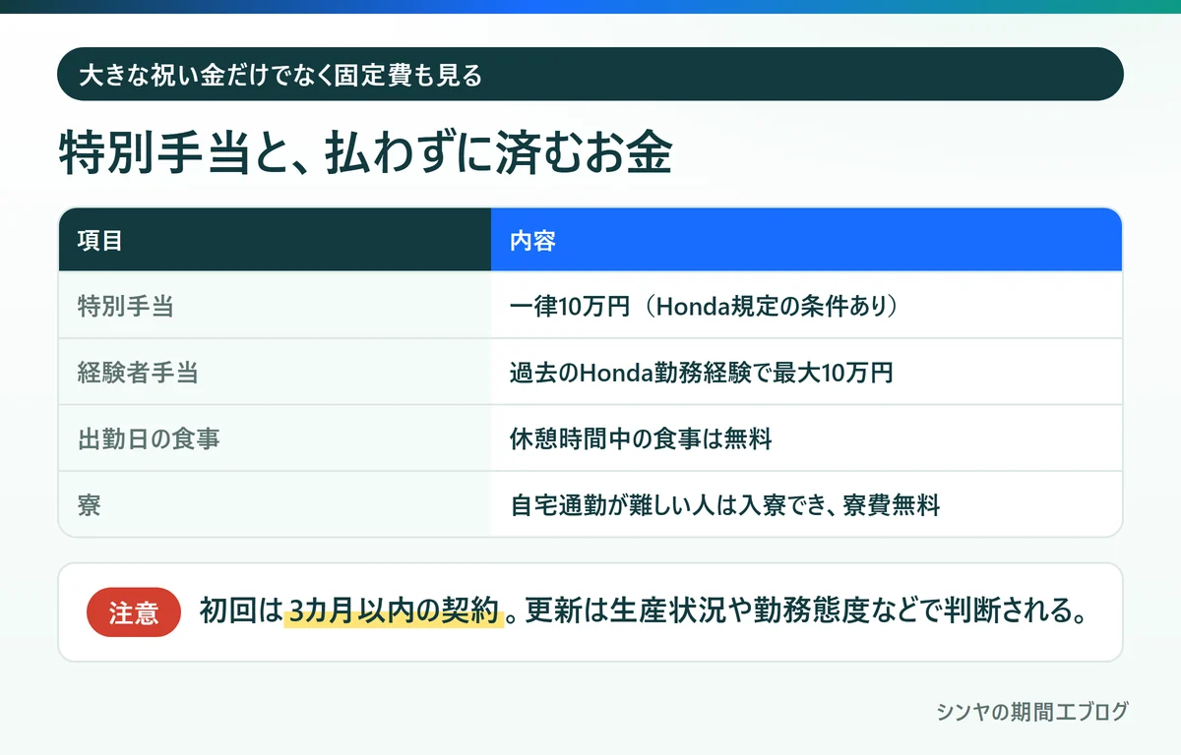Click the red 注意 badge
Viewport: 1181px width, 755px height.
tap(134, 612)
